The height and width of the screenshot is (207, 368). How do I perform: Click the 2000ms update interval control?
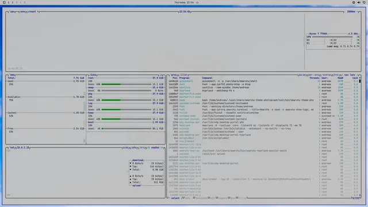pyautogui.click(x=351, y=11)
